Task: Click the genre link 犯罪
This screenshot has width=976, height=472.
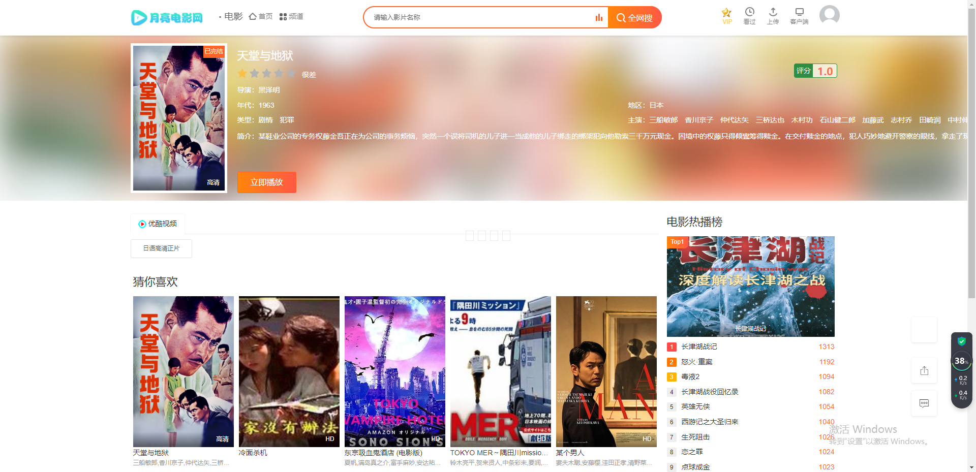Action: click(287, 120)
